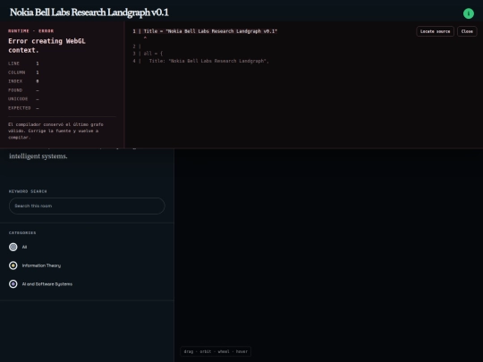Click the Spanish compiler message text
483x362 pixels.
point(55,130)
